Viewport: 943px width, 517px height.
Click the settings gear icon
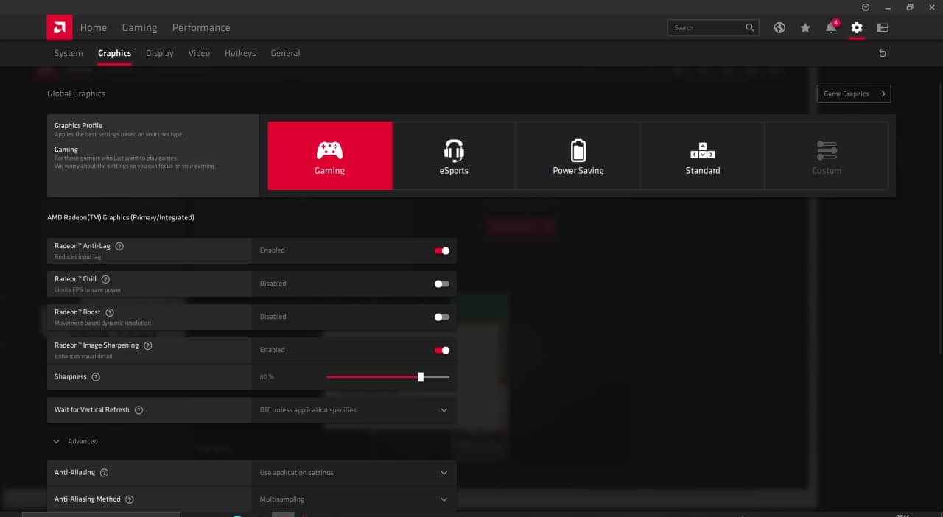856,27
